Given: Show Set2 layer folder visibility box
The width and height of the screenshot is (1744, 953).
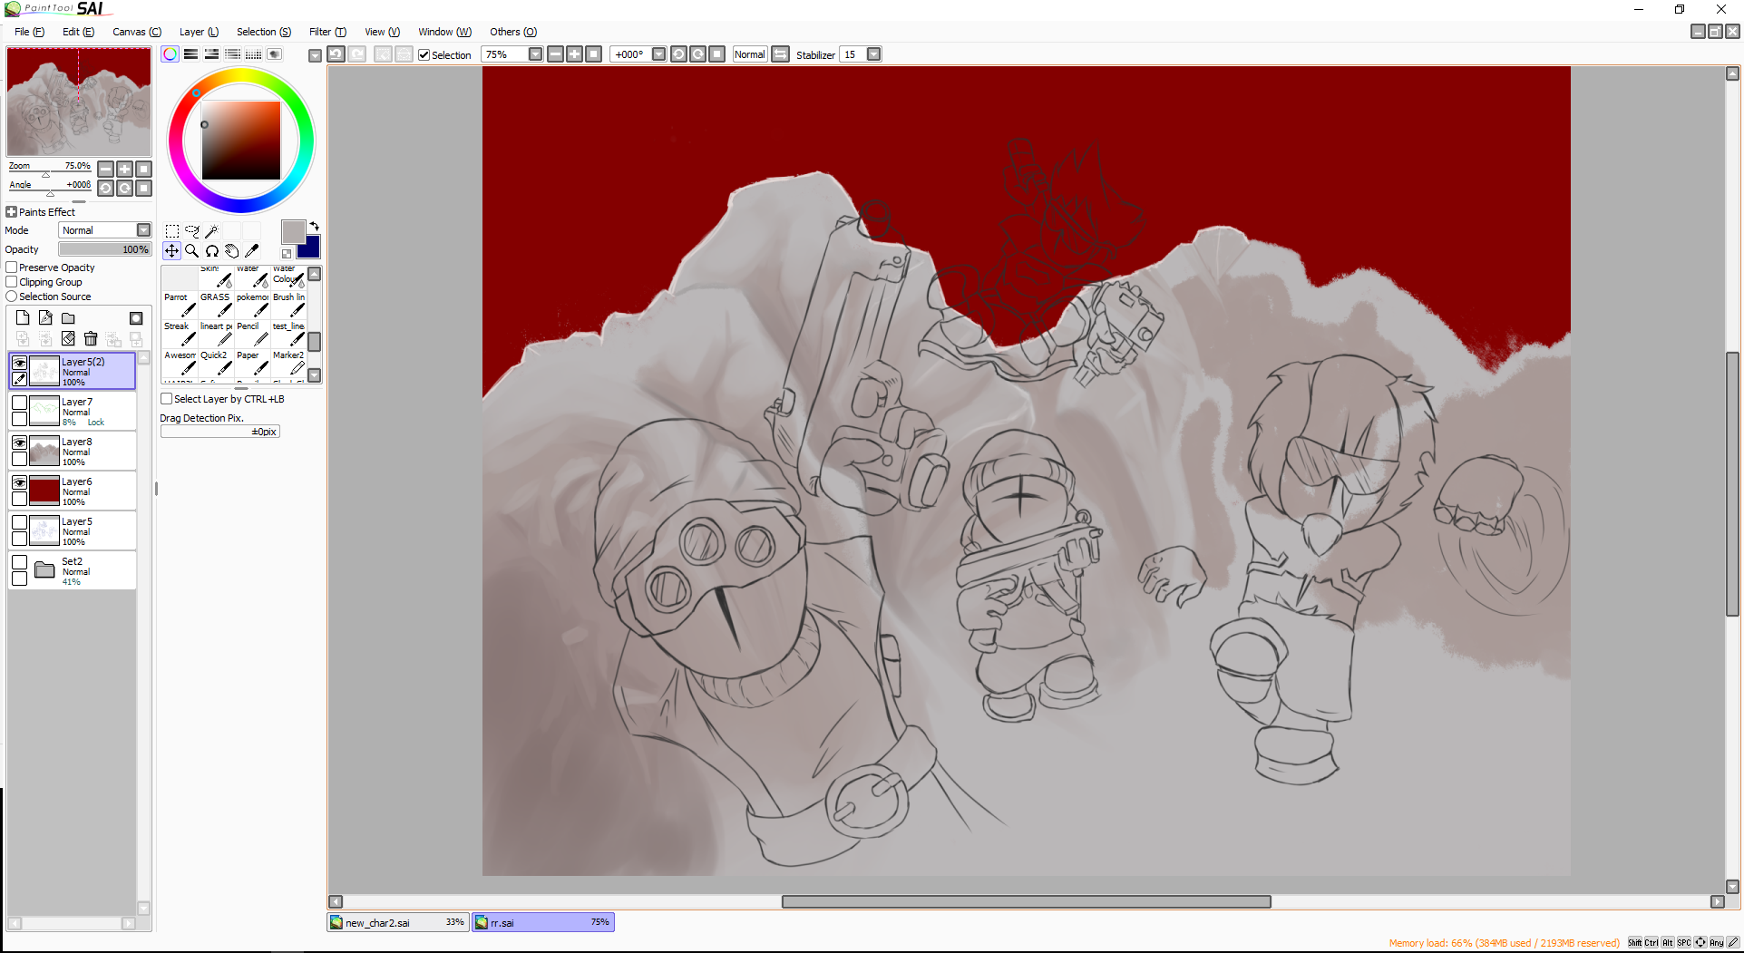Looking at the screenshot, I should point(19,562).
